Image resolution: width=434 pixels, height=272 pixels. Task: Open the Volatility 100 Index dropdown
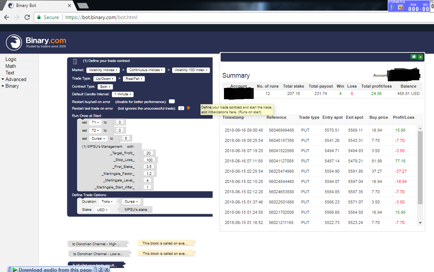pos(191,70)
